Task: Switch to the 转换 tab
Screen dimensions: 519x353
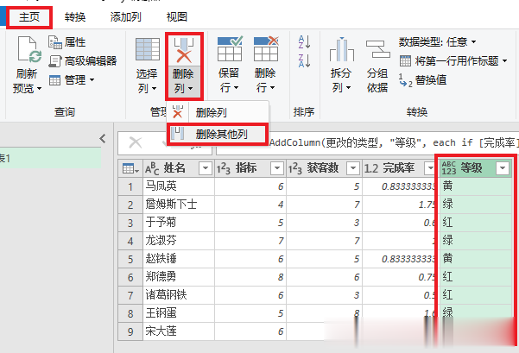Action: pos(75,17)
